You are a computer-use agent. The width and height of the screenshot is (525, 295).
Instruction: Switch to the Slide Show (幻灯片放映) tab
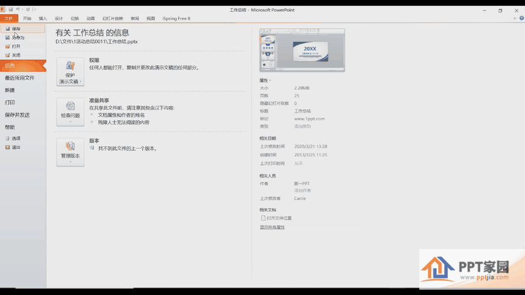pyautogui.click(x=113, y=18)
